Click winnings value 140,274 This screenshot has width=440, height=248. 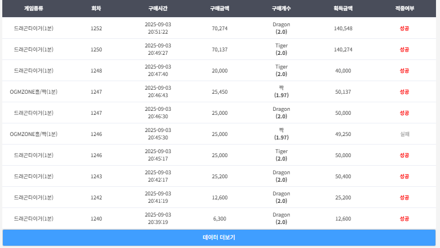(x=343, y=49)
